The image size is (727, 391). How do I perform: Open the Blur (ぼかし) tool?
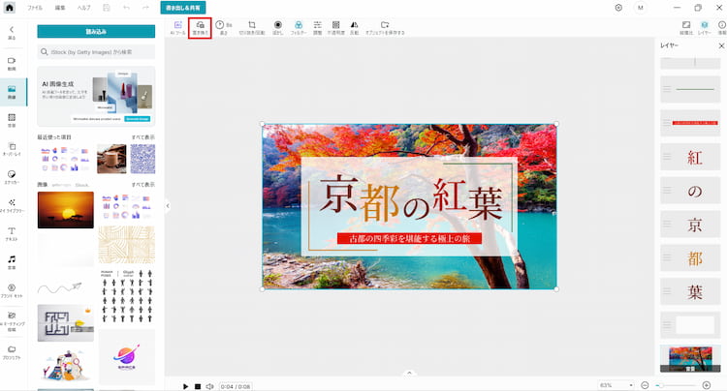pos(278,28)
